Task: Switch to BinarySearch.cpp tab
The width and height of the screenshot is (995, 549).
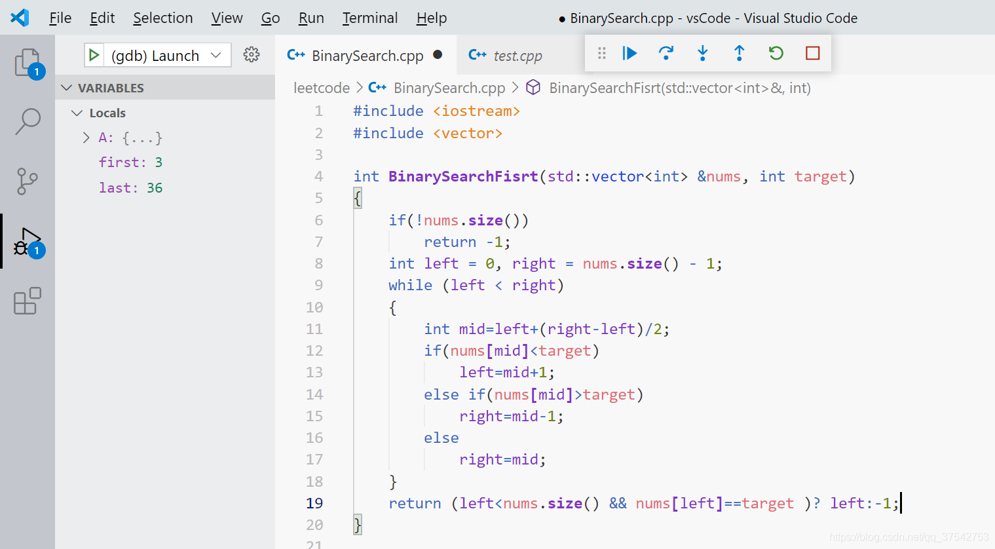Action: (x=366, y=55)
